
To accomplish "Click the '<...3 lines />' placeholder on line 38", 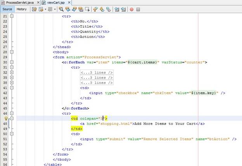I will tap(97, 83).
